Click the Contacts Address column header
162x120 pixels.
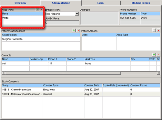[x=108, y=59]
